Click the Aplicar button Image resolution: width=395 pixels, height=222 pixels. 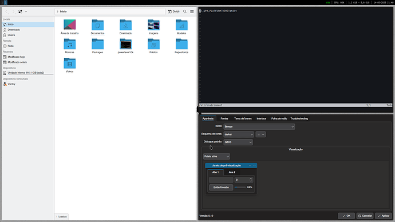click(x=383, y=216)
